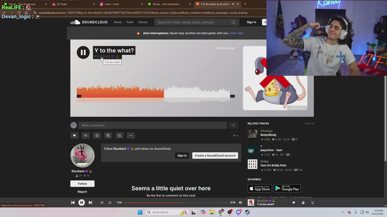Screen dimensions: 387x217
Task: Open related track Body4Body
Action: (x=268, y=135)
